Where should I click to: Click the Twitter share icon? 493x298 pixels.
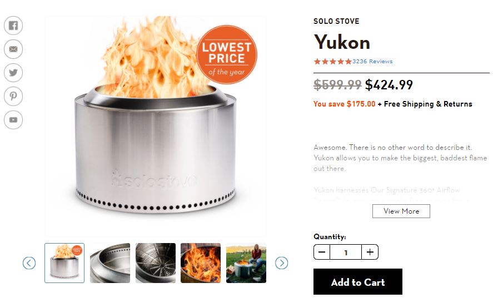[x=13, y=73]
